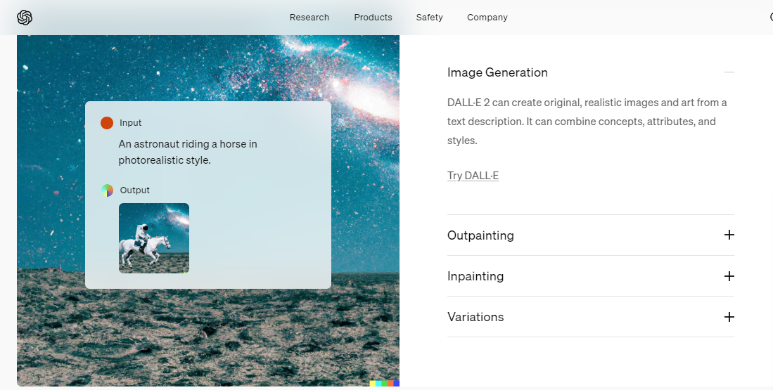Click the search icon in the header
Viewport: 773px width, 390px height.
click(770, 18)
